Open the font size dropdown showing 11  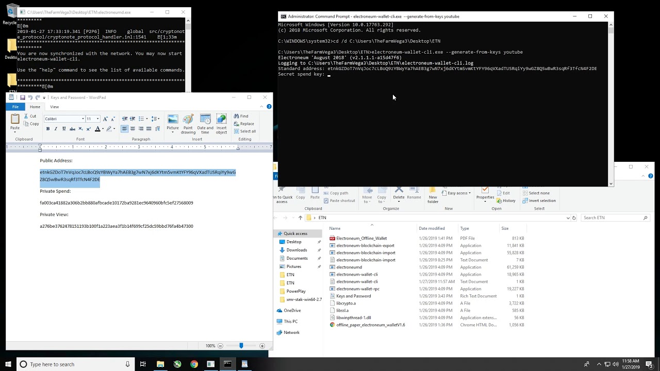pyautogui.click(x=97, y=119)
